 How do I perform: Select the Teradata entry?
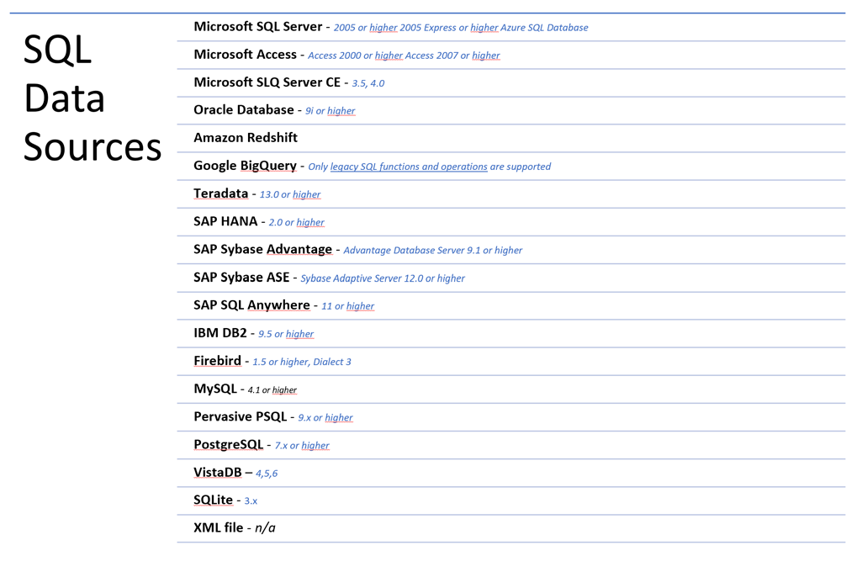[510, 194]
